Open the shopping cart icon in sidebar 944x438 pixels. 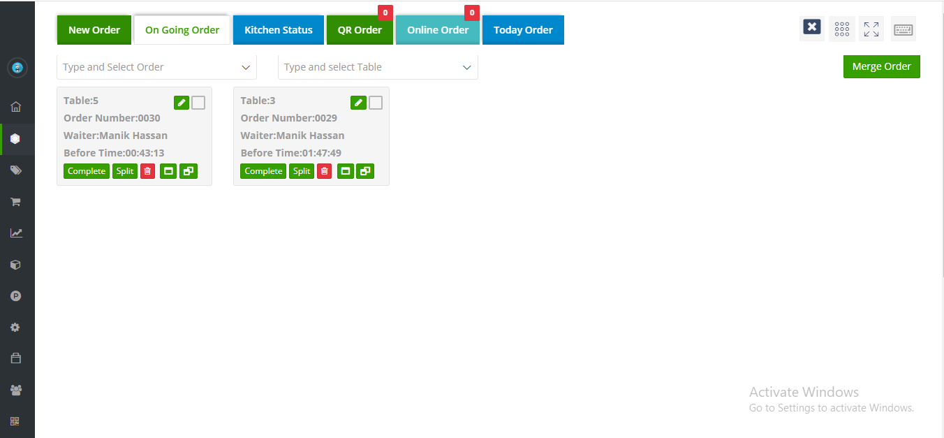[15, 202]
